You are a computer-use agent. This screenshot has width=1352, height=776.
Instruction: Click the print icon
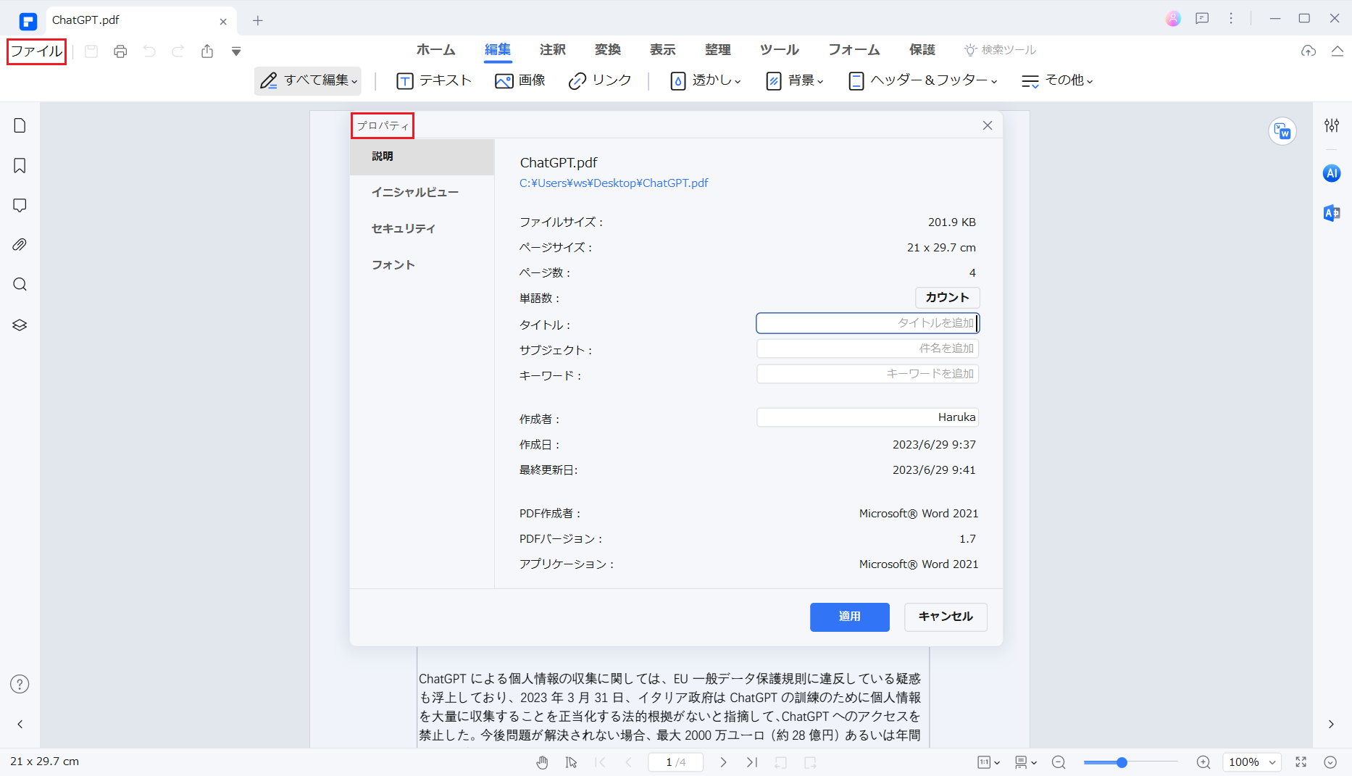[x=120, y=51]
